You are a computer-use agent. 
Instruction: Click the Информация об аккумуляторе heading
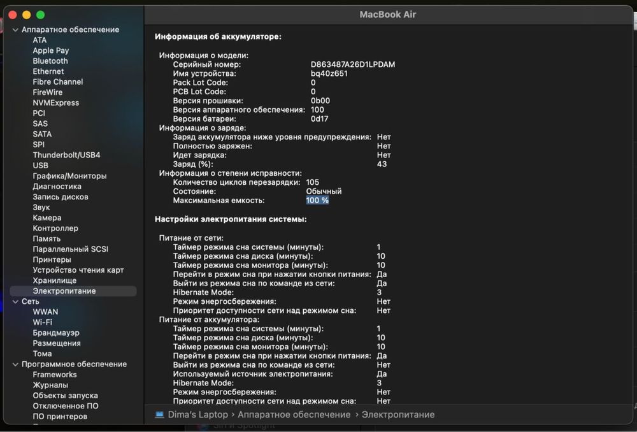coord(218,36)
